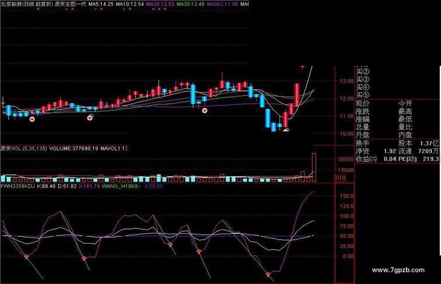Image resolution: width=441 pixels, height=284 pixels.
Task: Click the MA062:11.98 label
Action: pyautogui.click(x=222, y=4)
